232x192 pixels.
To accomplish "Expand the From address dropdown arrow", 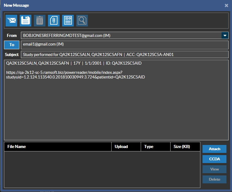I will (x=225, y=36).
